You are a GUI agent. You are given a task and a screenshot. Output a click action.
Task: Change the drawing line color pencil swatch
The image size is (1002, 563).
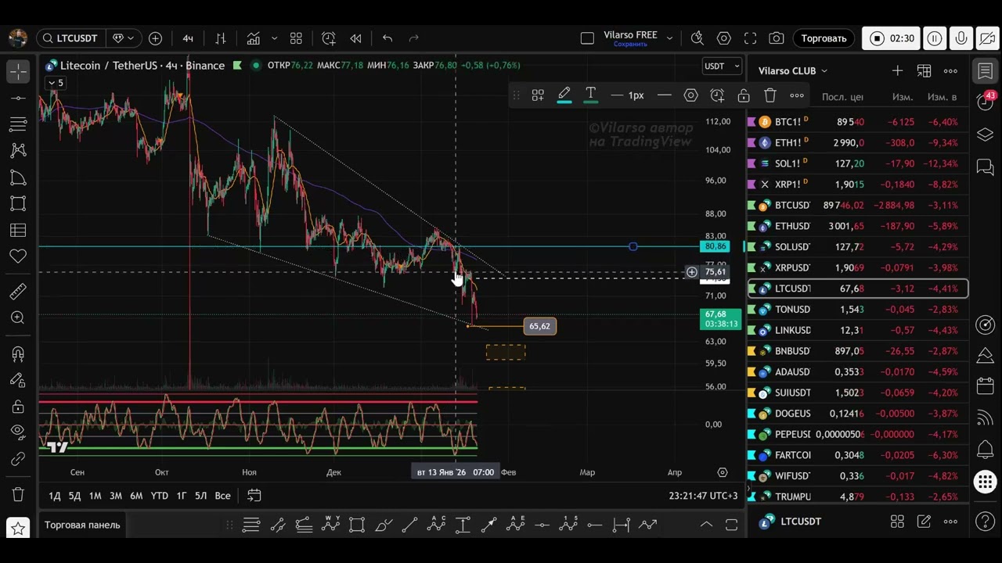point(564,95)
